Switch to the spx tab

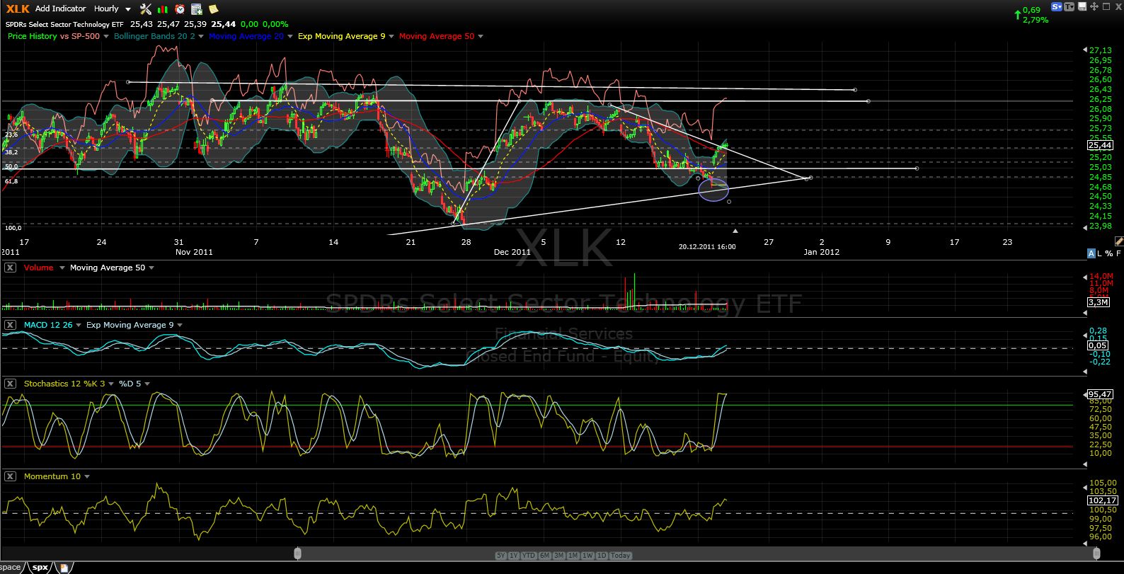click(x=40, y=568)
